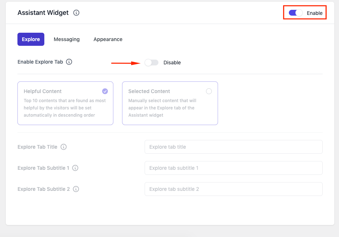Switch to the Messaging tab
Image resolution: width=339 pixels, height=237 pixels.
click(x=66, y=39)
